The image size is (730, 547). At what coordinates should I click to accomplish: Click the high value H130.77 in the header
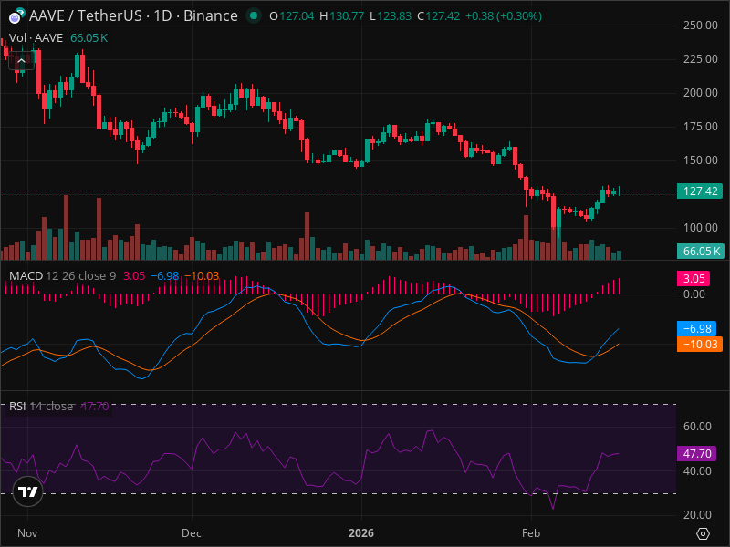coord(341,16)
